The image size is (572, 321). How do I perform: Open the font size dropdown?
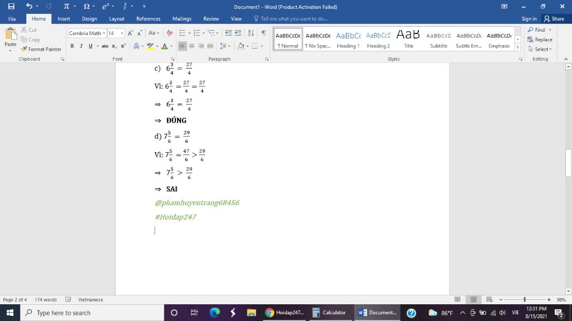pos(122,33)
